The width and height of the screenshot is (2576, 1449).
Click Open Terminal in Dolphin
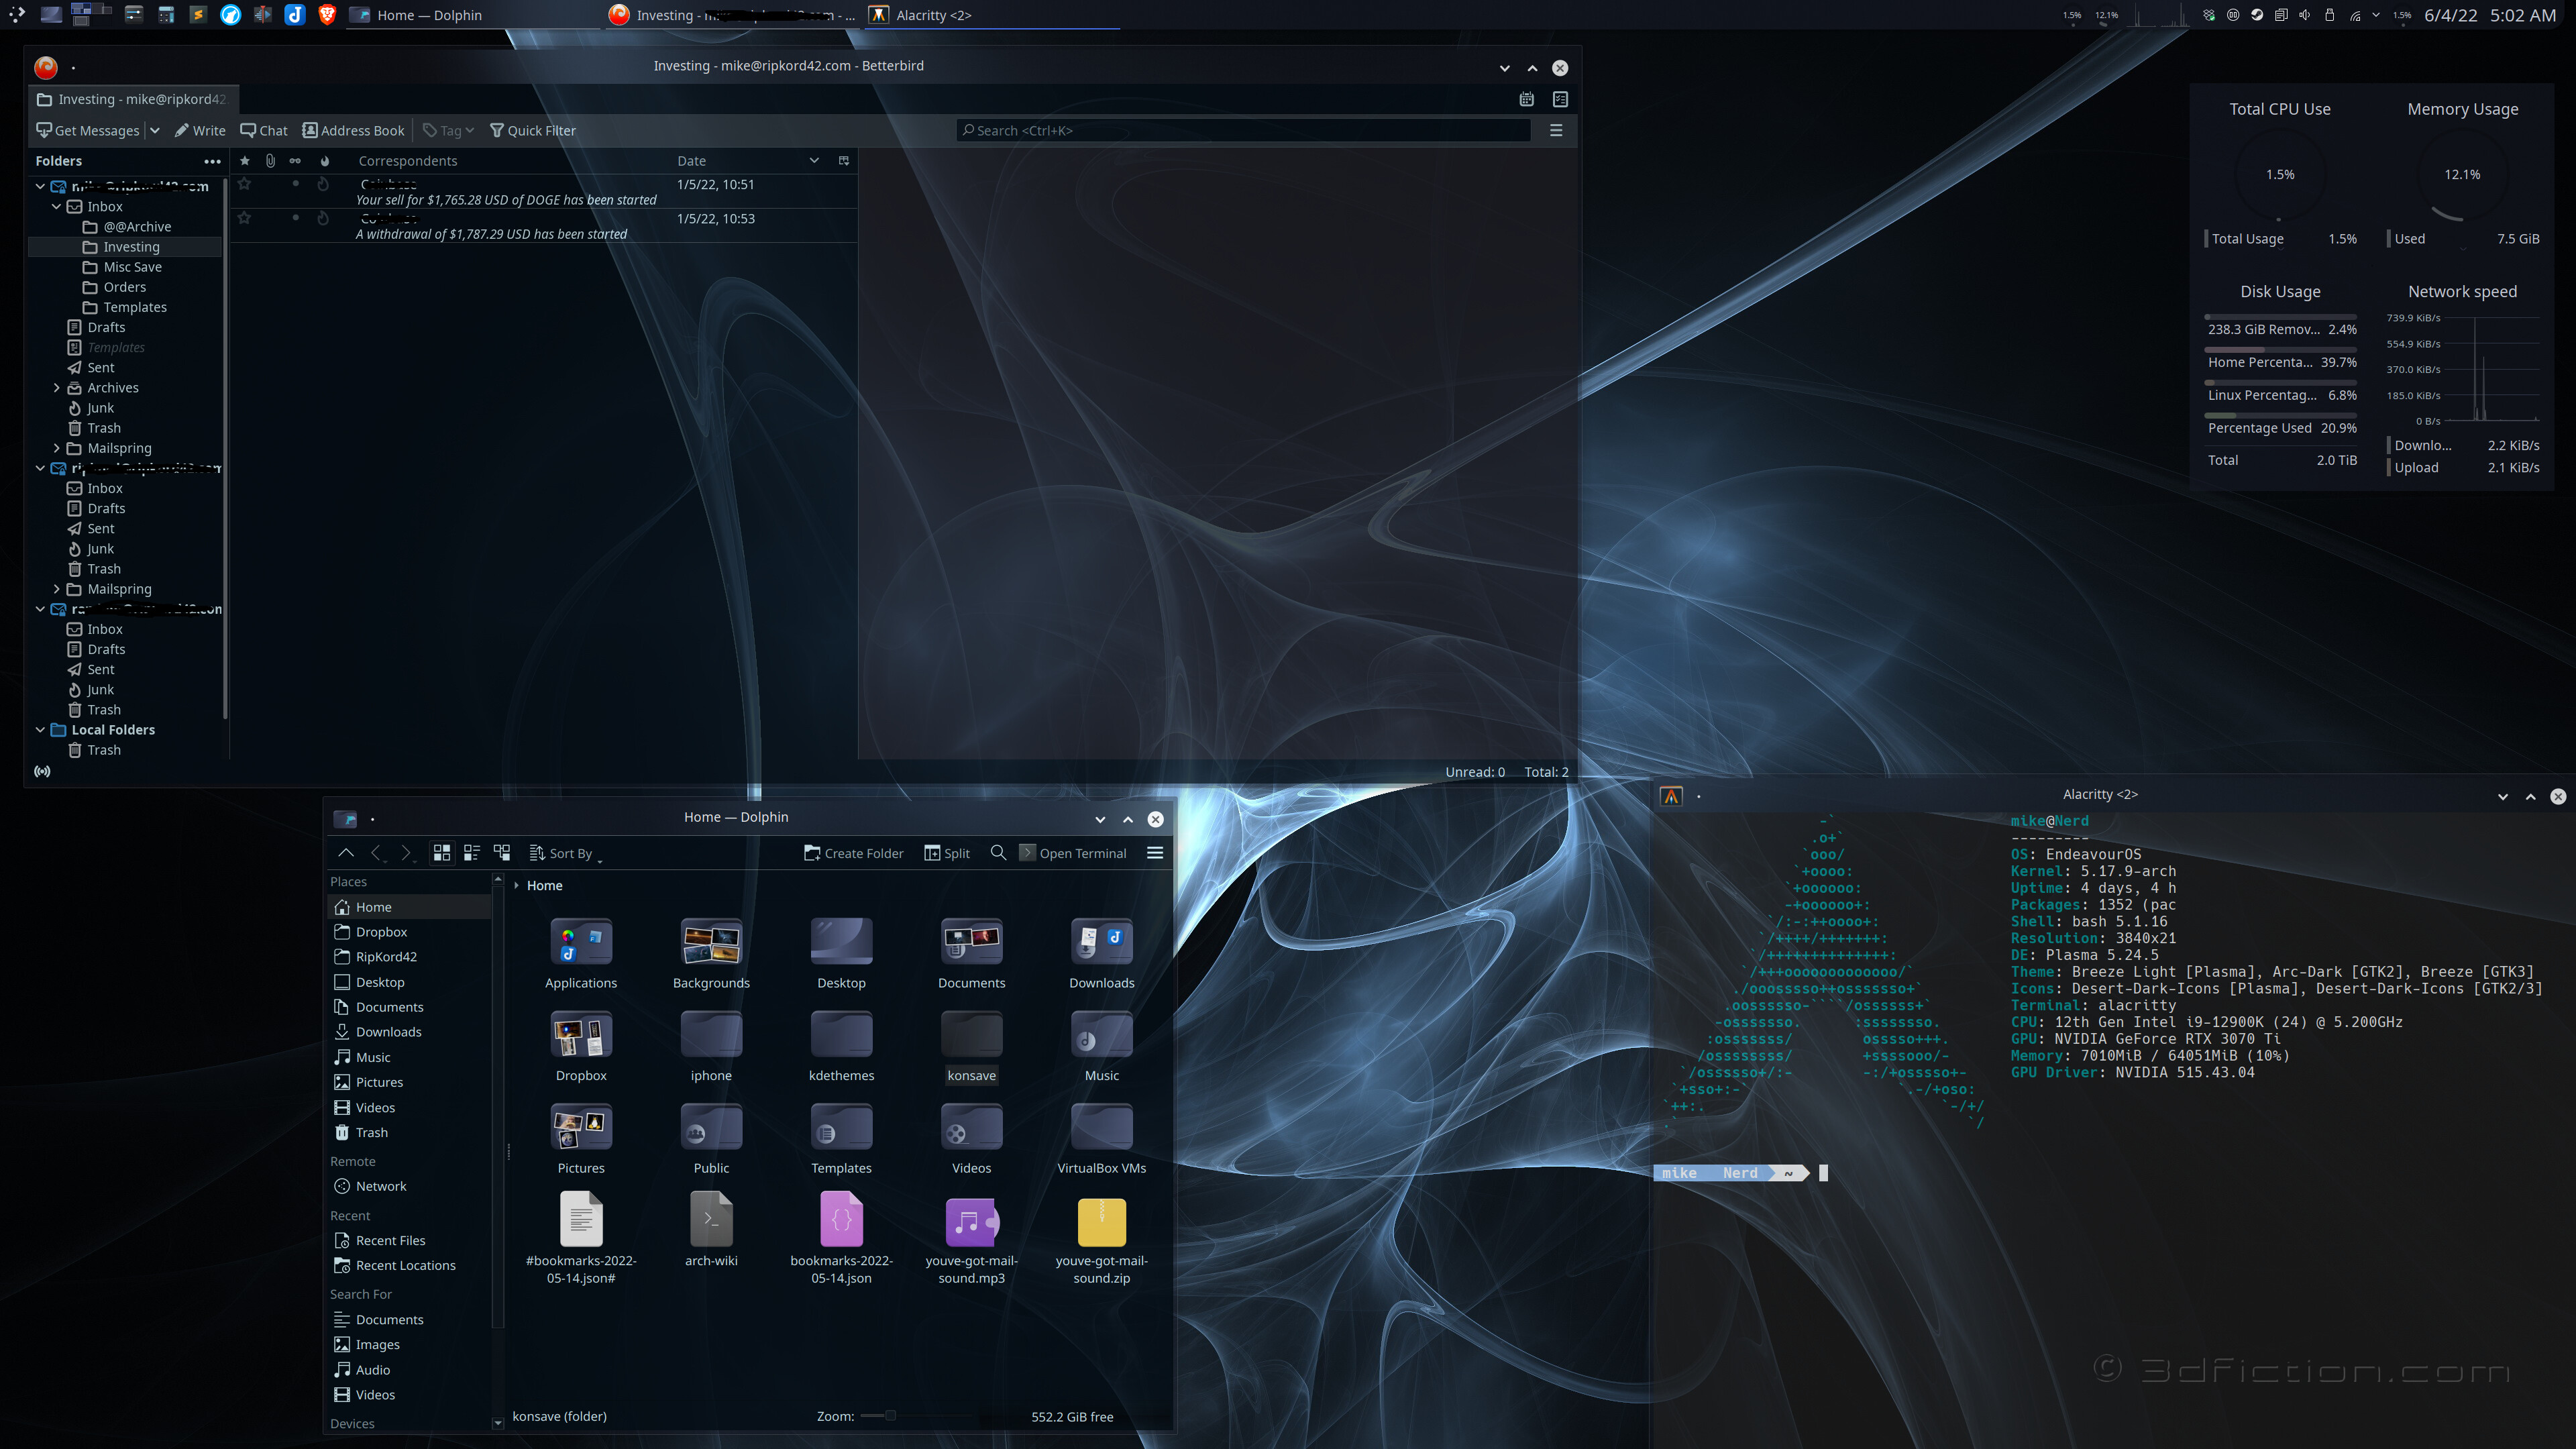(1073, 853)
